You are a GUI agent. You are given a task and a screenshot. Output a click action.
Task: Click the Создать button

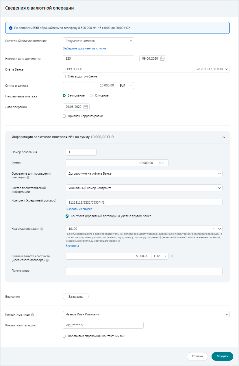coord(222,356)
